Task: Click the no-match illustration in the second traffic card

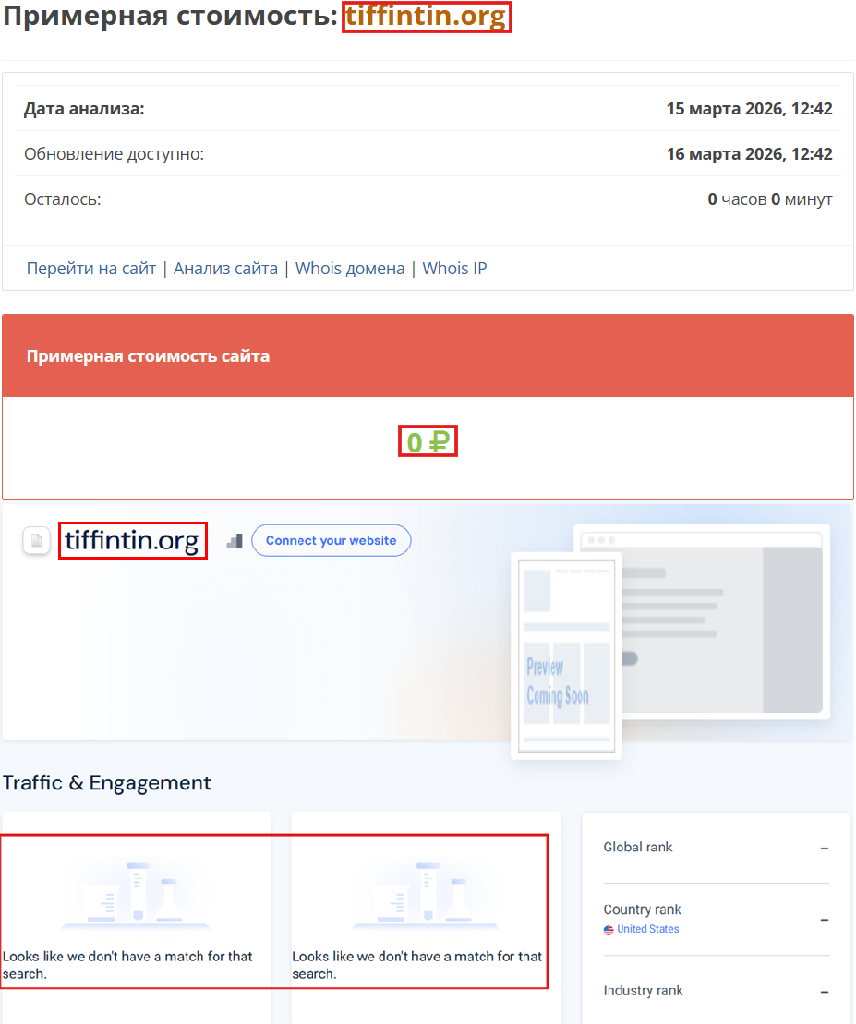Action: (x=426, y=891)
